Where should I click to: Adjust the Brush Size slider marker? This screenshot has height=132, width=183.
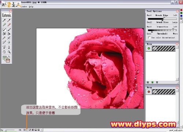pyautogui.click(x=163, y=20)
